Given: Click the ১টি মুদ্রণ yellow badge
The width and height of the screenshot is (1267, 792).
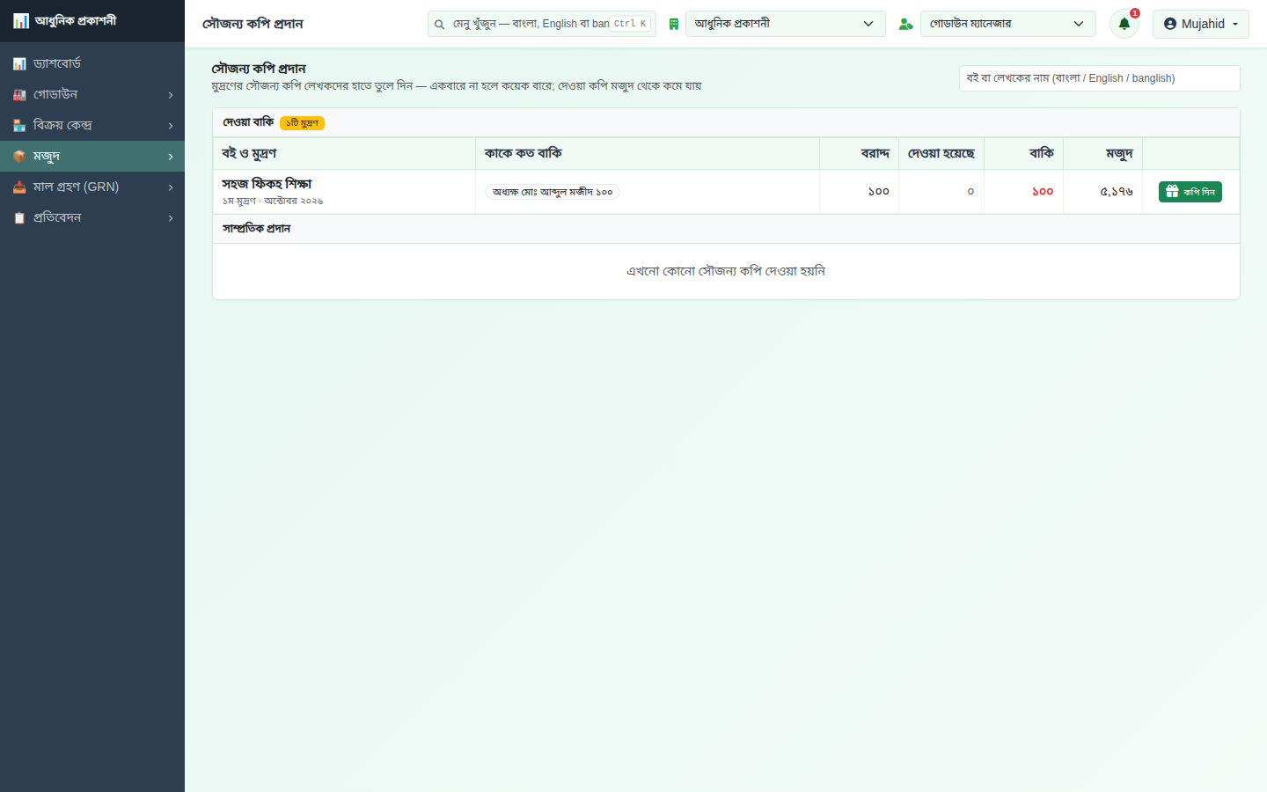Looking at the screenshot, I should pyautogui.click(x=302, y=123).
